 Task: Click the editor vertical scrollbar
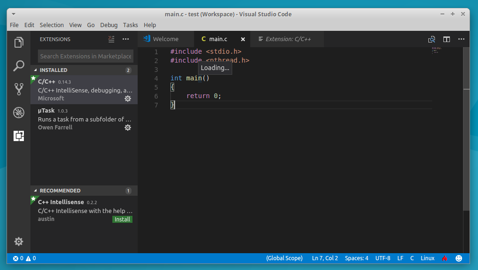click(466, 128)
